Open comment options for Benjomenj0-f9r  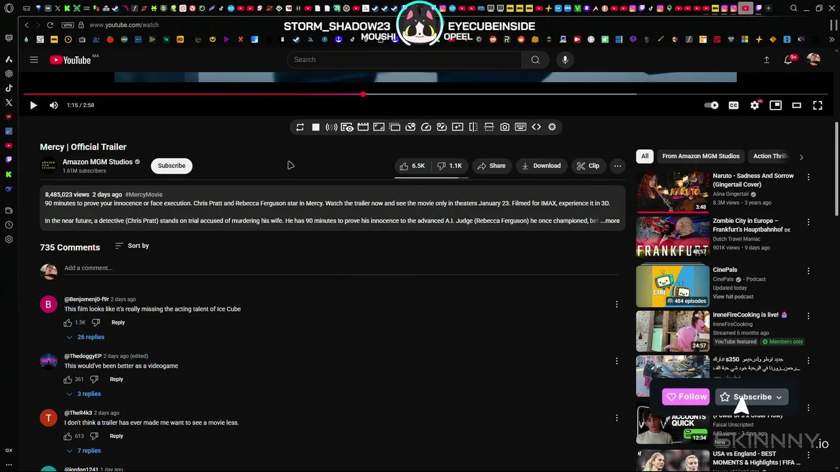(616, 304)
